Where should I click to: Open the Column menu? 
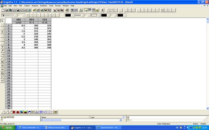click(x=27, y=6)
